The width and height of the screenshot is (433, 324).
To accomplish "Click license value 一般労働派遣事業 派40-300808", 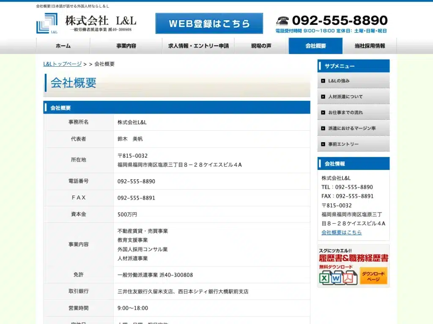I will point(155,275).
